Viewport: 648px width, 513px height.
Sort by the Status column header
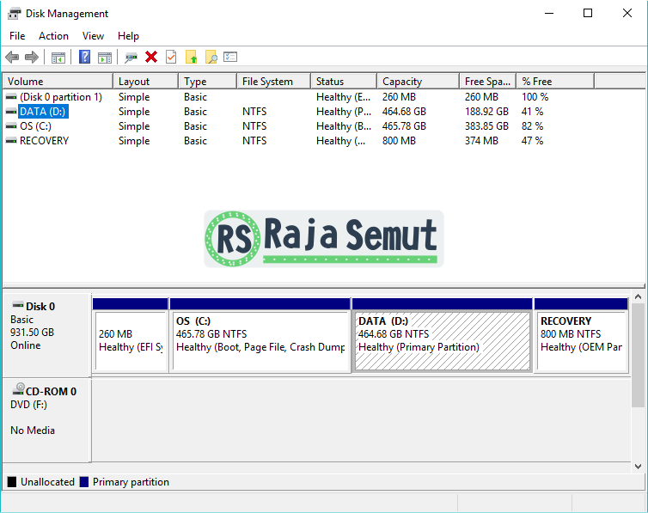344,82
